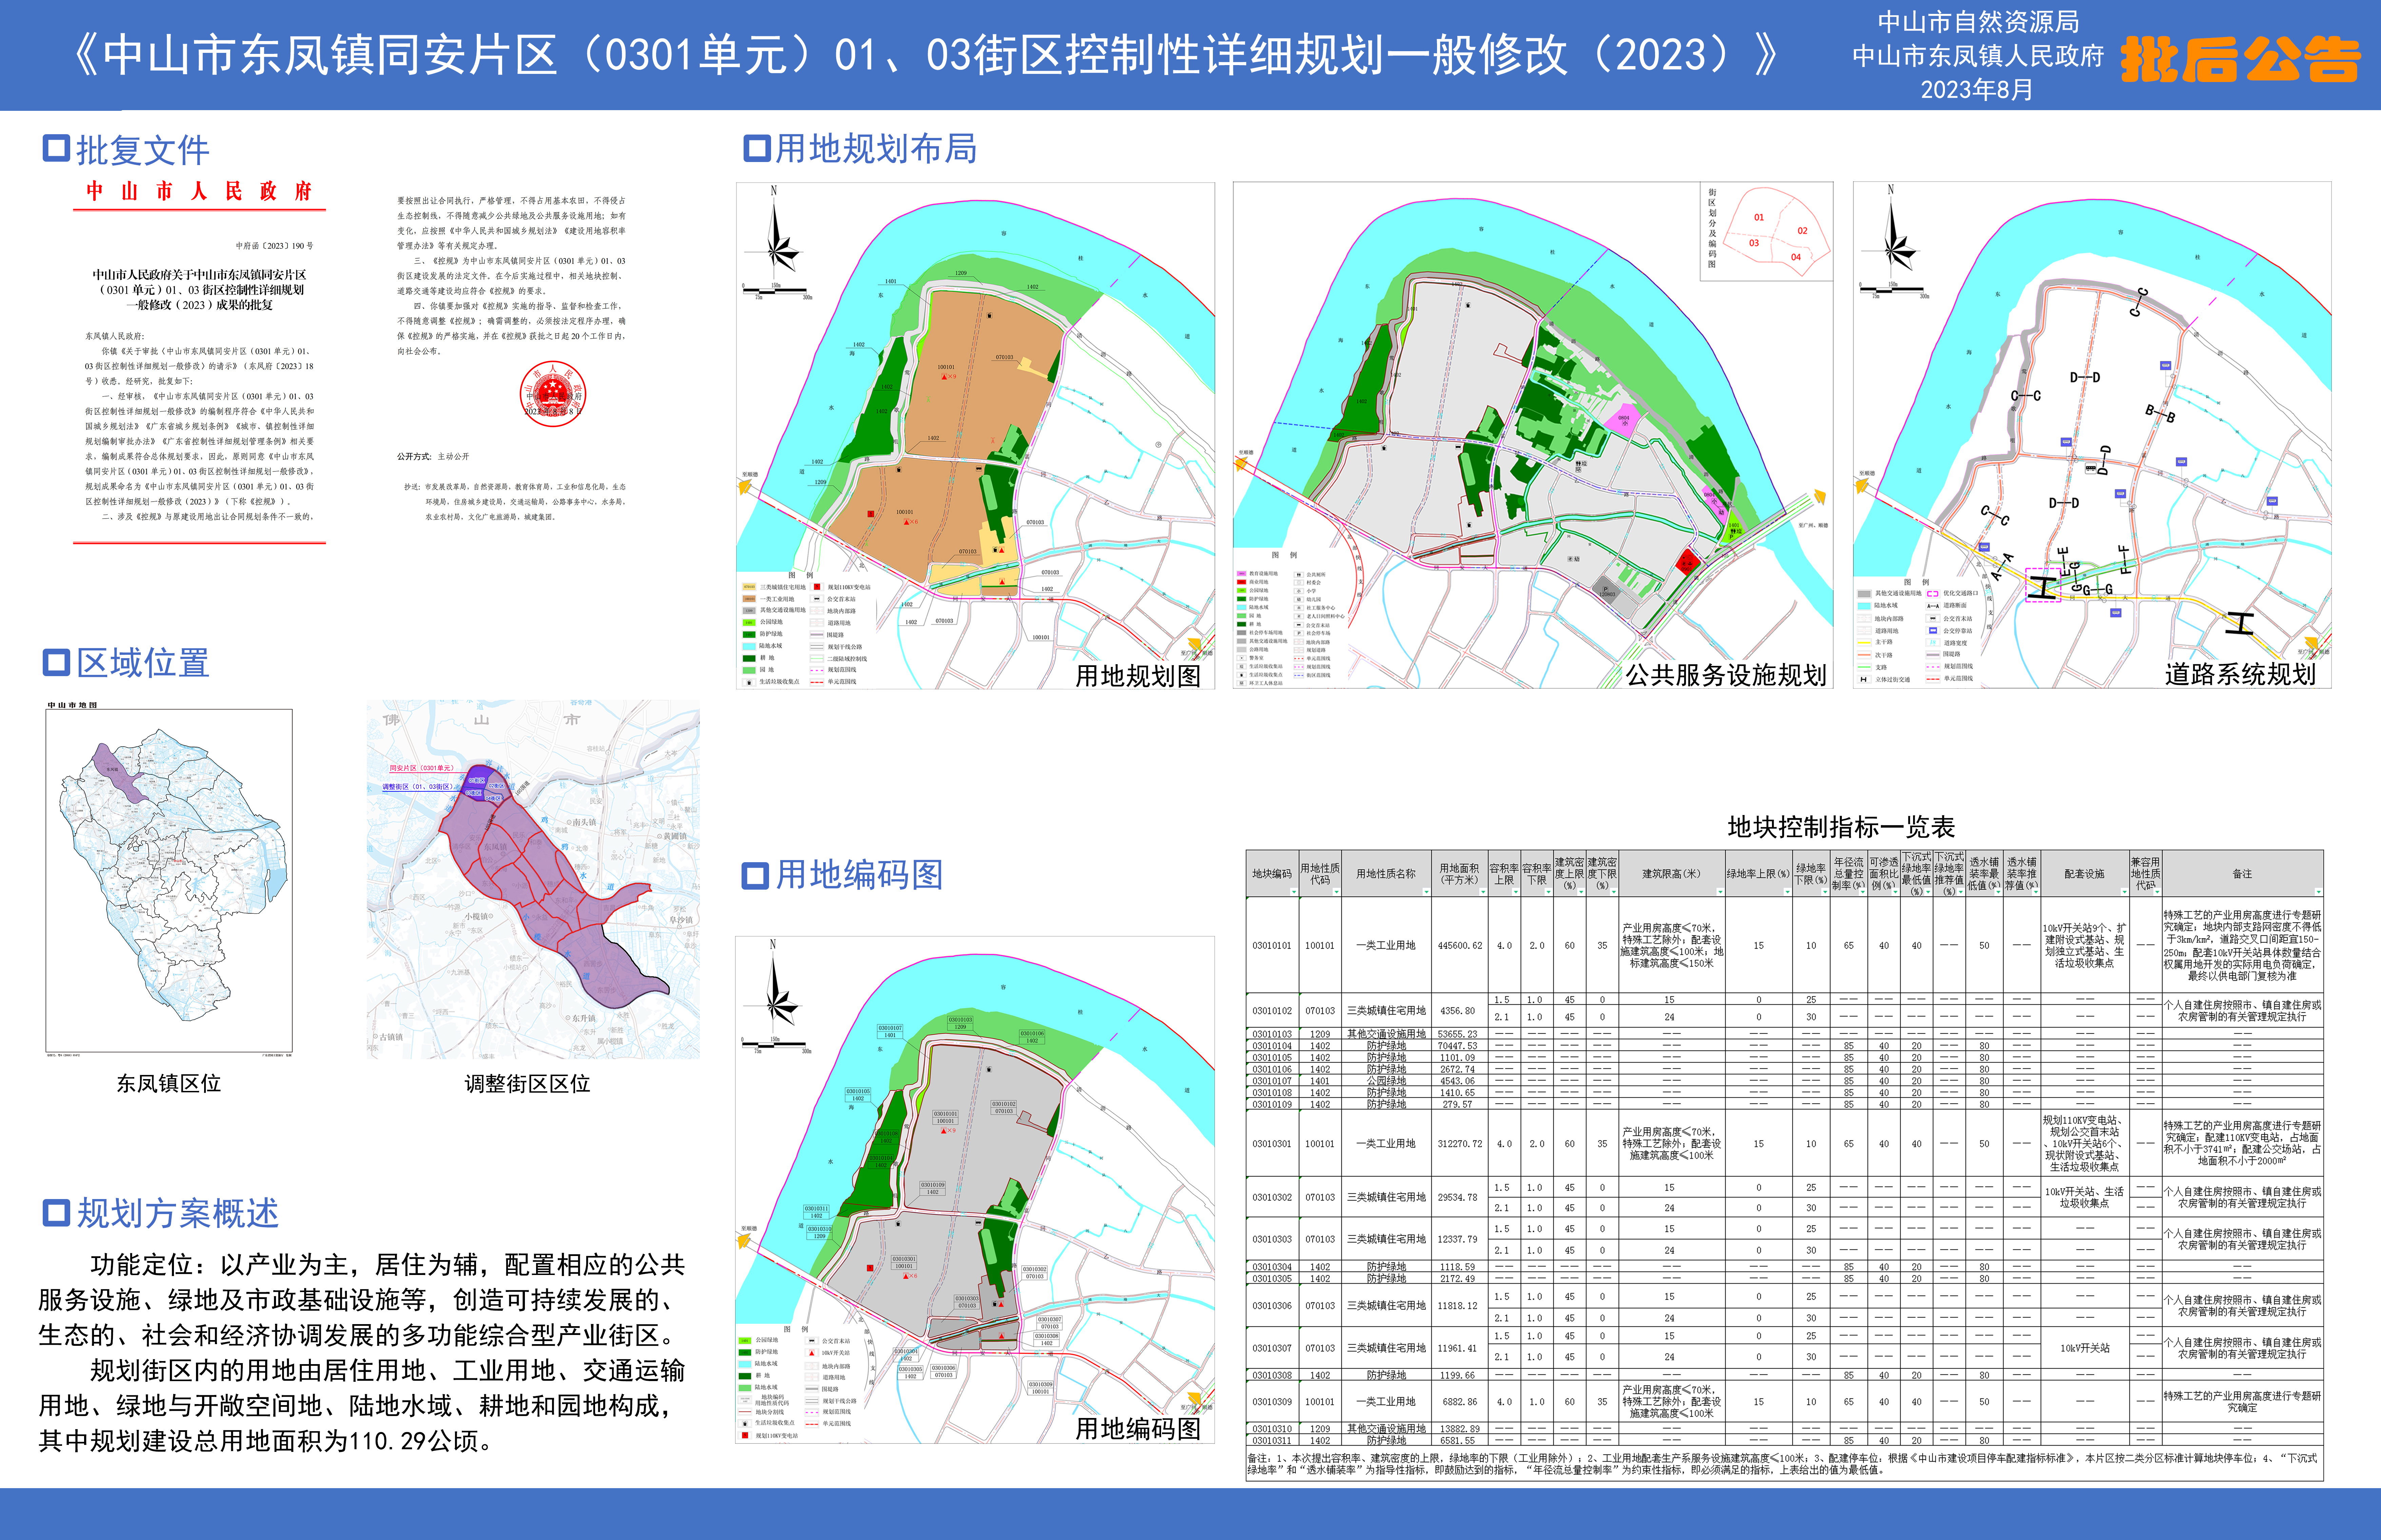Click the area value 312270.72
This screenshot has width=2381, height=1540.
coord(1460,1143)
